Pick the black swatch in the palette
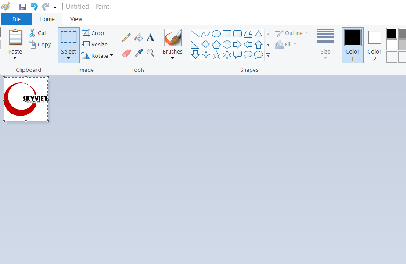406x264 pixels. point(392,33)
